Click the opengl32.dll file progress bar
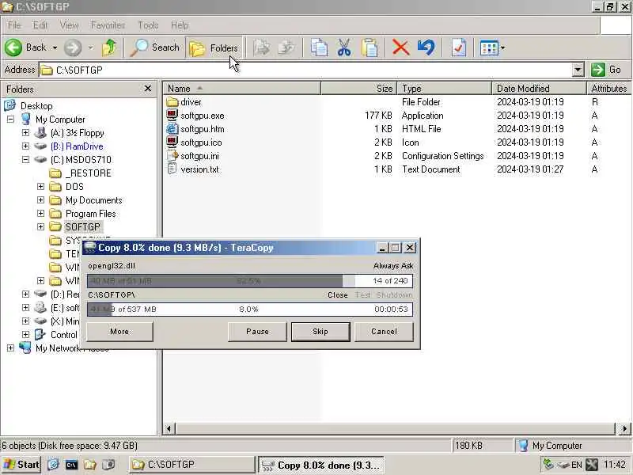Image resolution: width=633 pixels, height=475 pixels. pyautogui.click(x=250, y=281)
